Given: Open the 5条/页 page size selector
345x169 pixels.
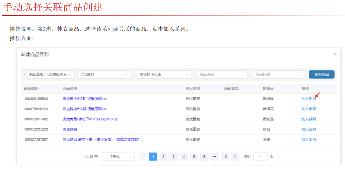Looking at the screenshot, I should (118, 157).
